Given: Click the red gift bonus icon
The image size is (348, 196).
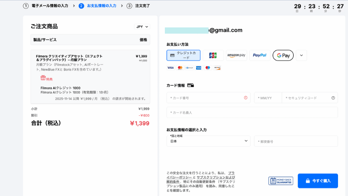Looking at the screenshot, I should (43, 78).
